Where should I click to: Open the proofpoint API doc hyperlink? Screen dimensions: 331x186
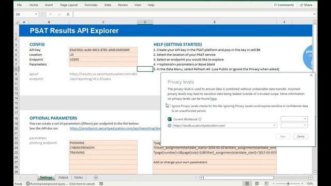[x=115, y=128]
